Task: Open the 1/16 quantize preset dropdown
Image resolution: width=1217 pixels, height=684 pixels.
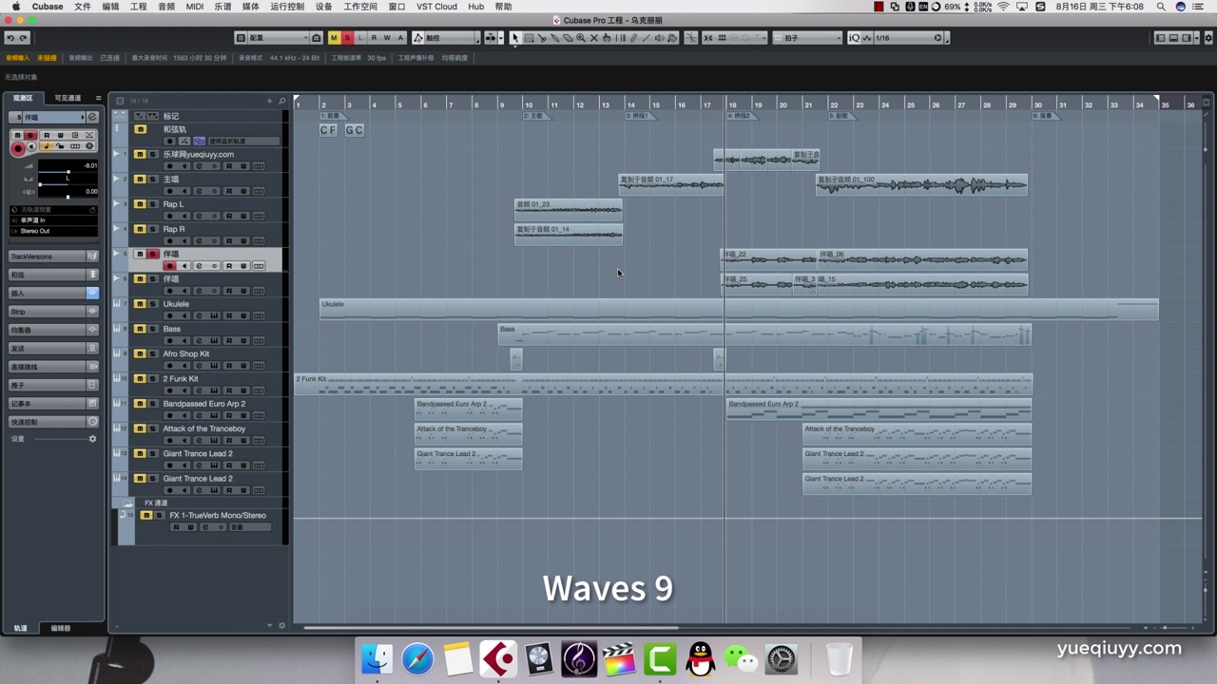Action: coord(901,38)
